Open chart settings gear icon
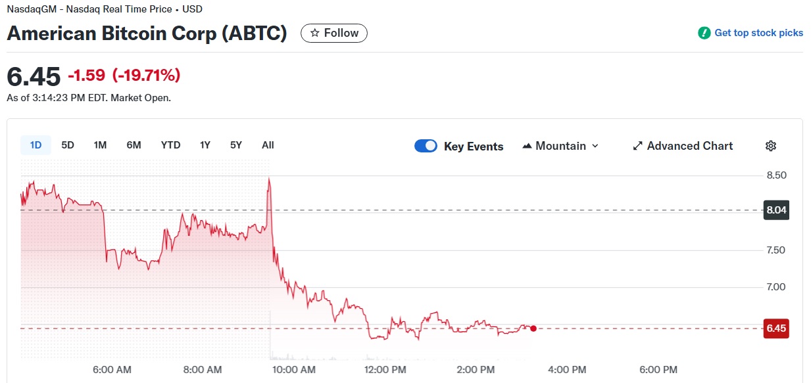Viewport: 811px width, 383px height. [771, 146]
